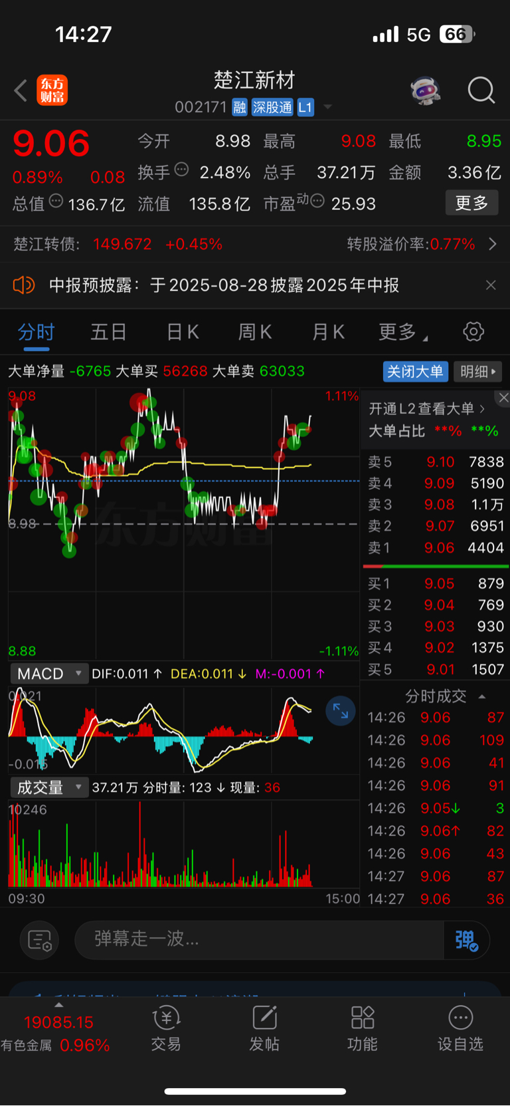The height and width of the screenshot is (1106, 510).
Task: Open 更多 chart period dropdown
Action: click(402, 332)
